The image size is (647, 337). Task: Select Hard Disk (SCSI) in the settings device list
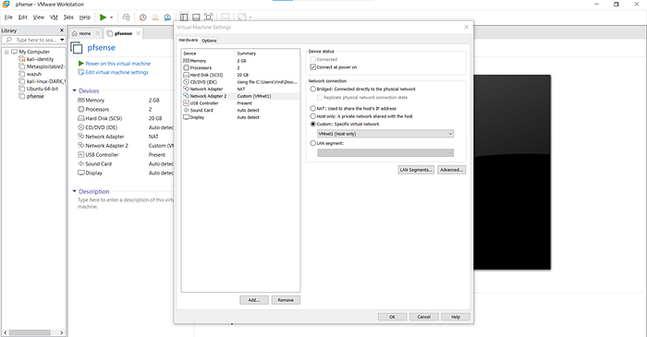pos(240,75)
